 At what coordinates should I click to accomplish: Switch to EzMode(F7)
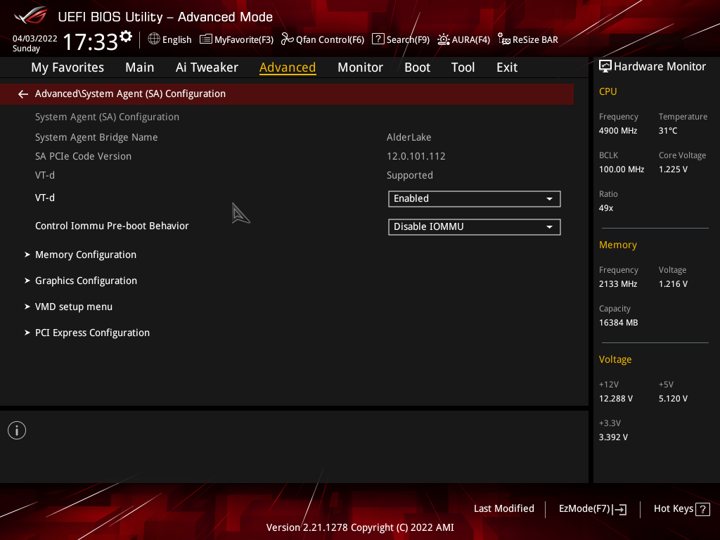tap(592, 509)
